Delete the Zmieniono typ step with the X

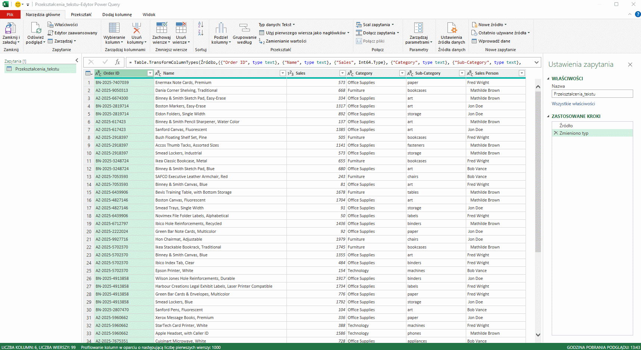click(556, 133)
